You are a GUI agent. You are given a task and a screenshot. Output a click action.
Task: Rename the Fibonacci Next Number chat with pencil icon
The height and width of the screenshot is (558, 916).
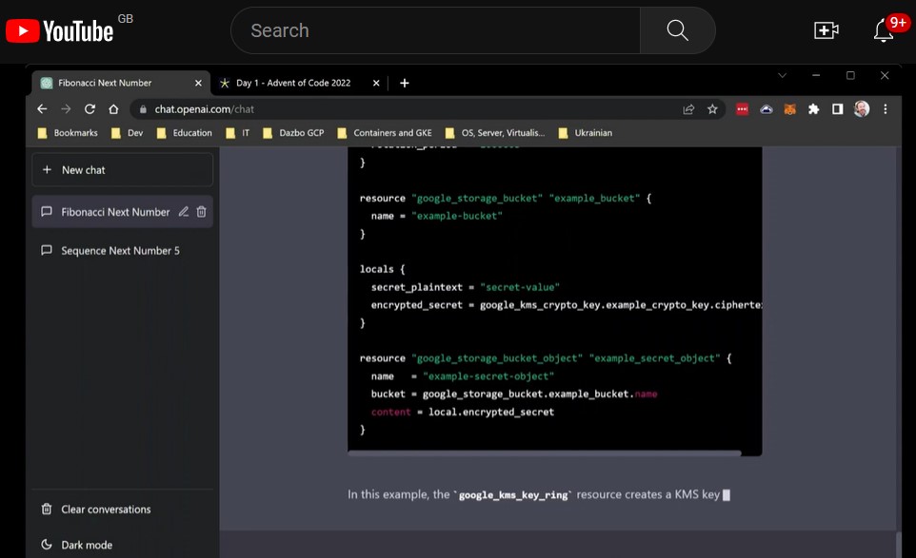click(184, 212)
